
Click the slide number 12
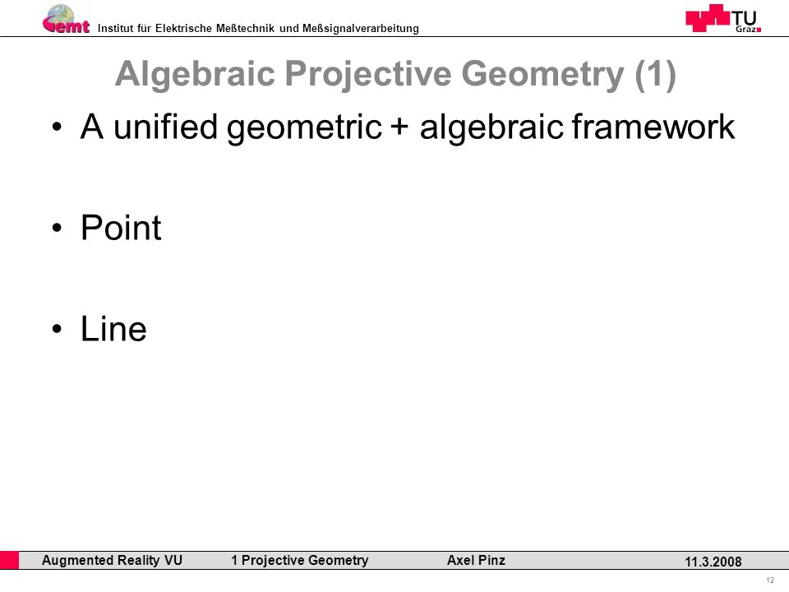tap(770, 580)
